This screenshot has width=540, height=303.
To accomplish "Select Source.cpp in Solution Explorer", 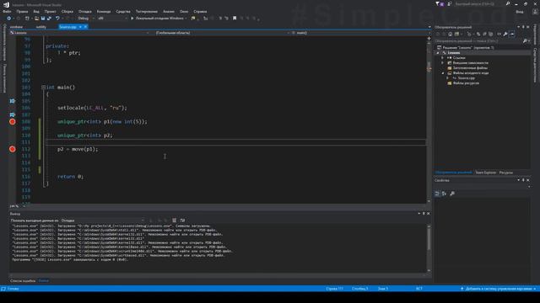I will (466, 78).
